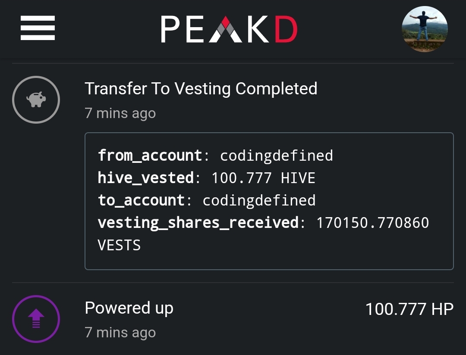Click the red D in PeakD logo
The width and height of the screenshot is (466, 355).
pyautogui.click(x=286, y=29)
